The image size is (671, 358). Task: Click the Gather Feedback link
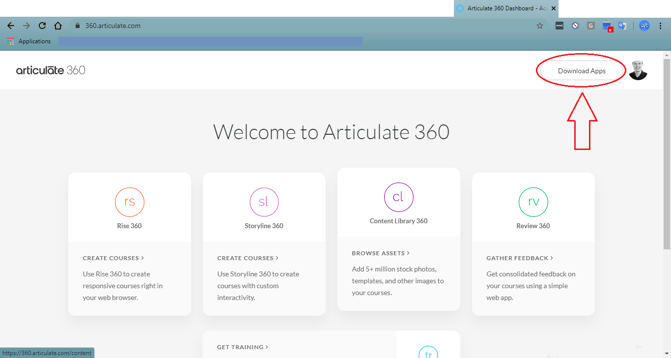(520, 258)
